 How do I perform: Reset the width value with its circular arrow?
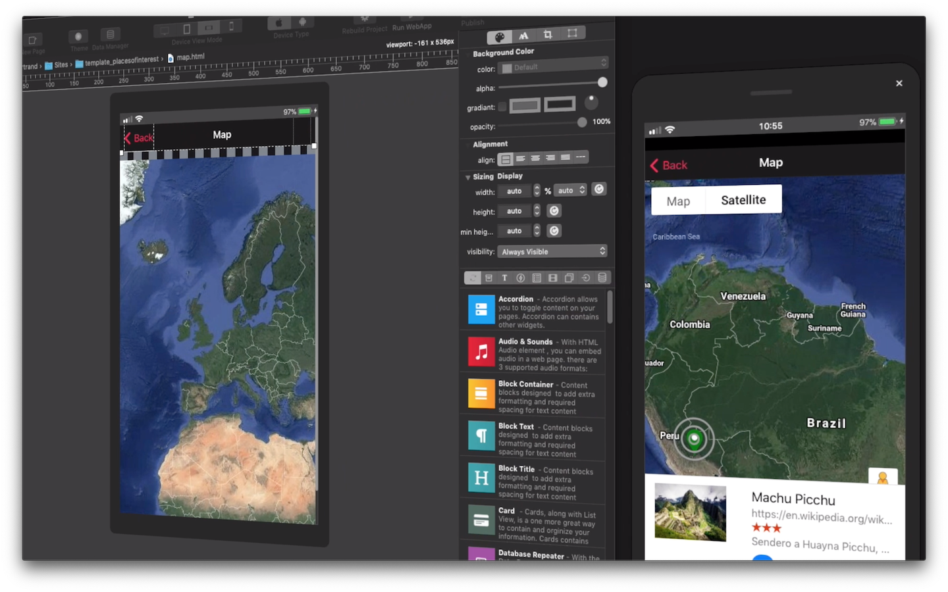click(x=598, y=189)
